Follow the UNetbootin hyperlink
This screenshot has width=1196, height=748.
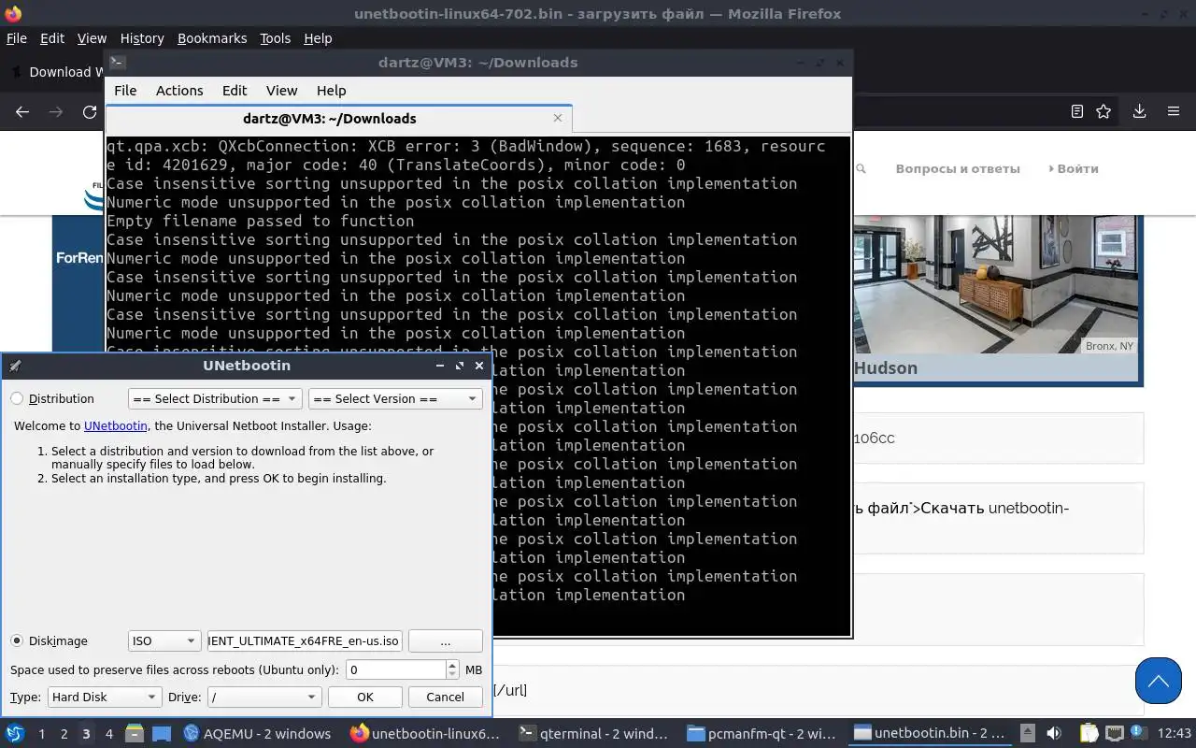(116, 425)
